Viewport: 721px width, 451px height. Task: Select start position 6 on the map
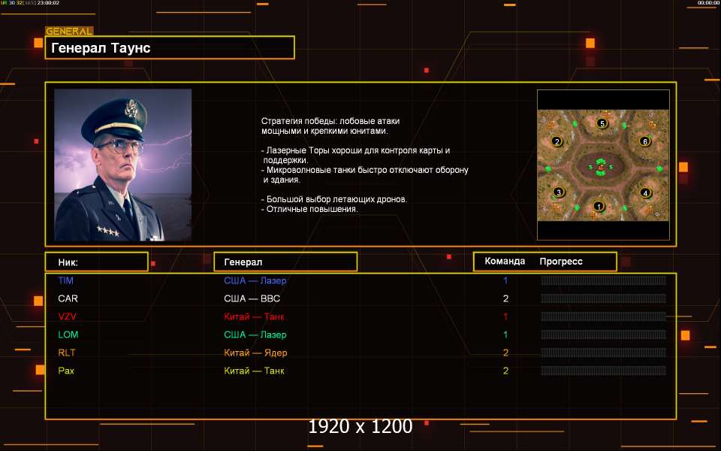click(x=644, y=141)
